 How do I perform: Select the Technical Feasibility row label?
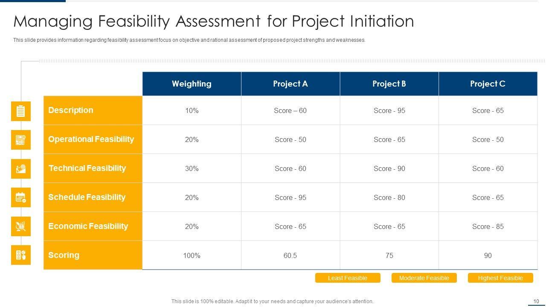tap(87, 168)
